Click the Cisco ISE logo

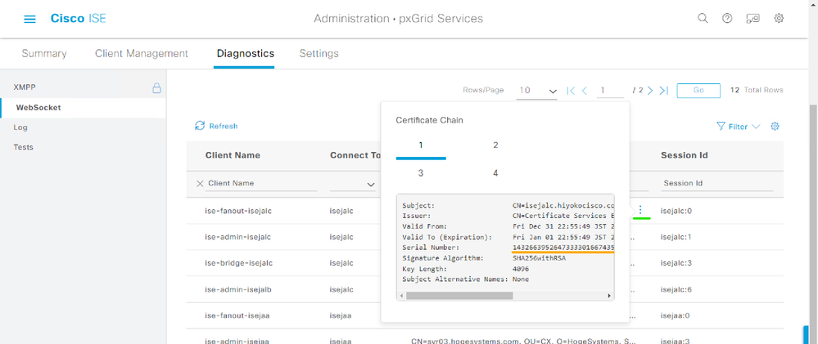coord(79,19)
